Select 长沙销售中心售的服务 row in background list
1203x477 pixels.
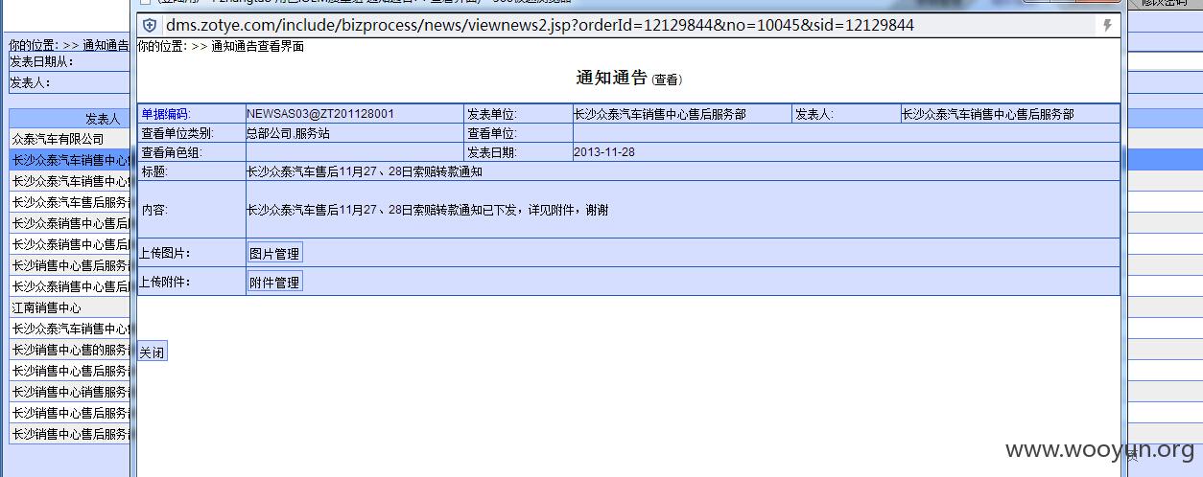coord(69,350)
